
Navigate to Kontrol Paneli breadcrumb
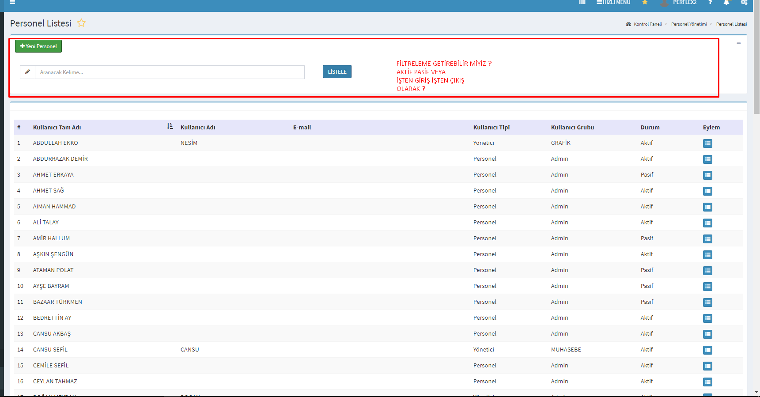tap(647, 24)
